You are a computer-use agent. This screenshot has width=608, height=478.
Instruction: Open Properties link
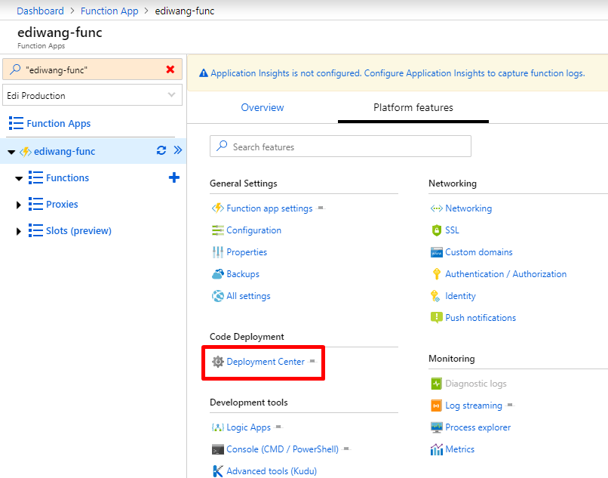pyautogui.click(x=247, y=252)
